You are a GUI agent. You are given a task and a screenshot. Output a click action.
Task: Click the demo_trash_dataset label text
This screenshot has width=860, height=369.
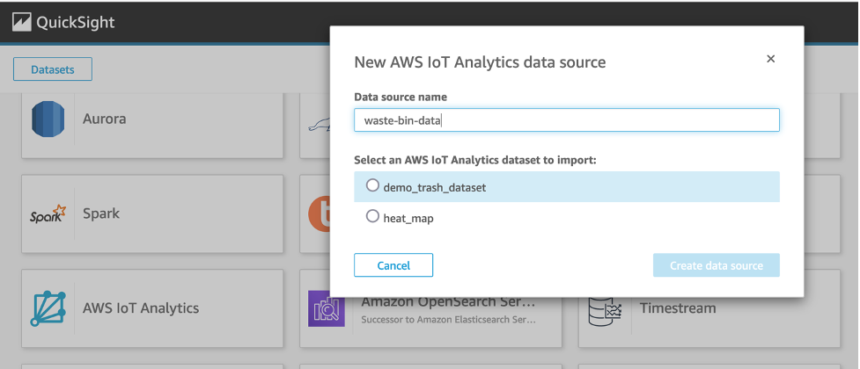[x=435, y=187]
